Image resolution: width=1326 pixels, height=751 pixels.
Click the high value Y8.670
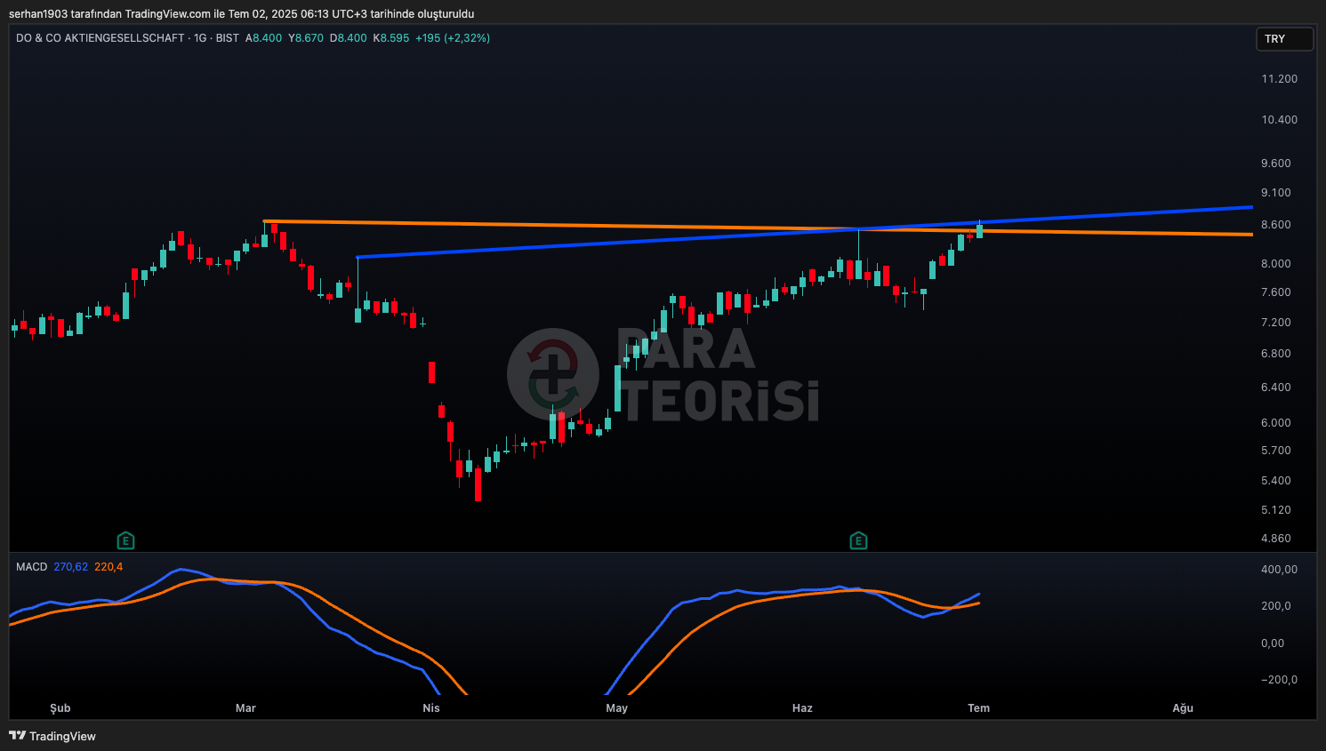point(306,38)
